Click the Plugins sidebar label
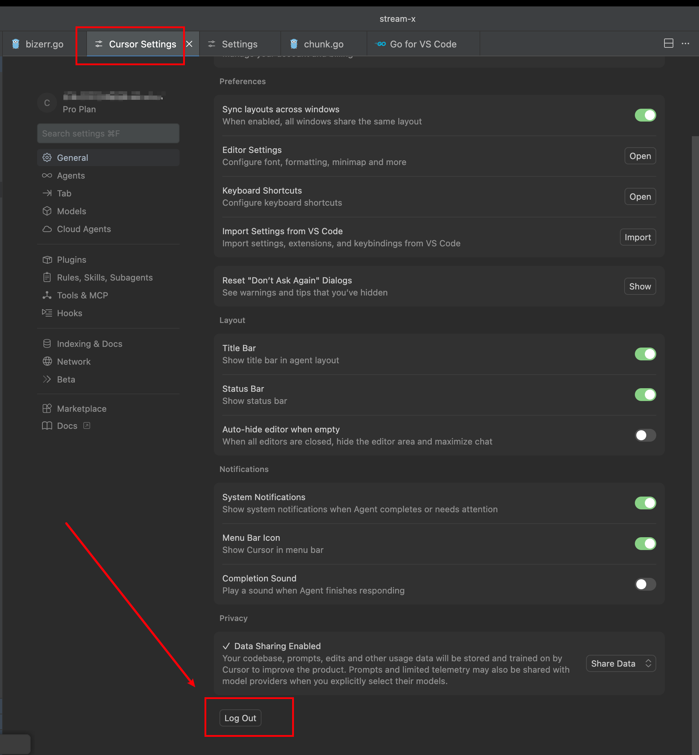This screenshot has height=755, width=699. coord(72,259)
